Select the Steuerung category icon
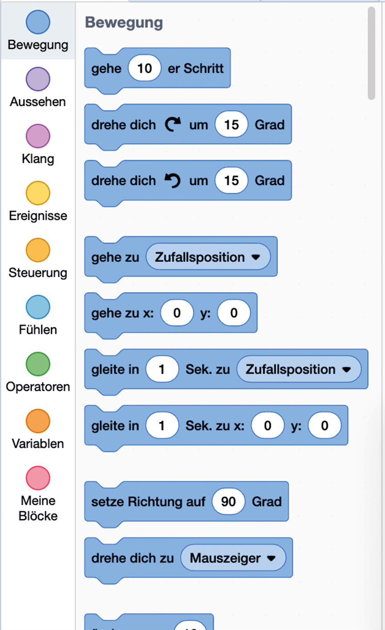 38,249
